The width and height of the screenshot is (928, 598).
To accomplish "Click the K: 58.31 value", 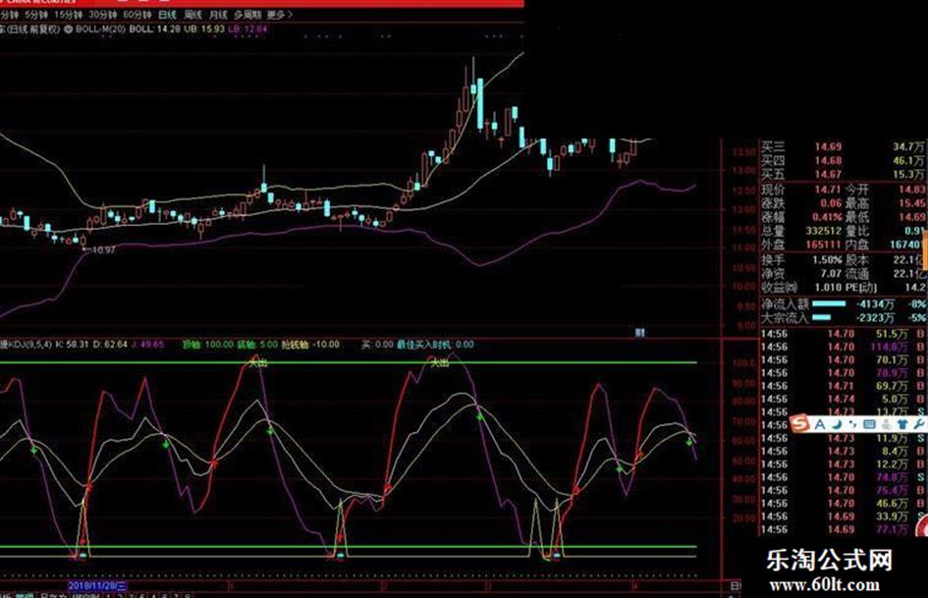I will point(73,344).
